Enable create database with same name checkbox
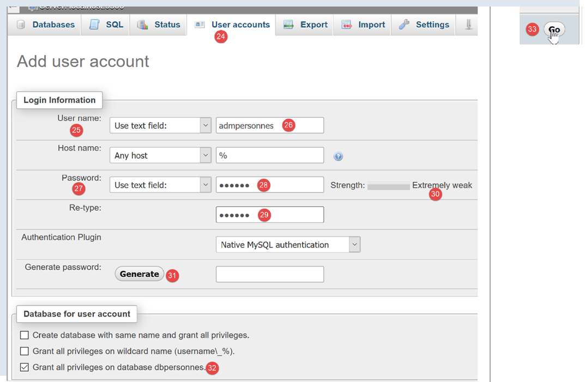Viewport: 586px width, 382px height. click(25, 335)
